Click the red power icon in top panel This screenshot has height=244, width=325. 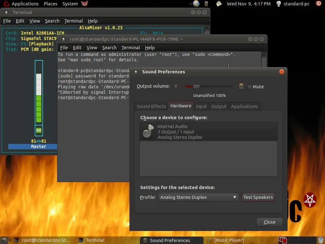point(318,3)
